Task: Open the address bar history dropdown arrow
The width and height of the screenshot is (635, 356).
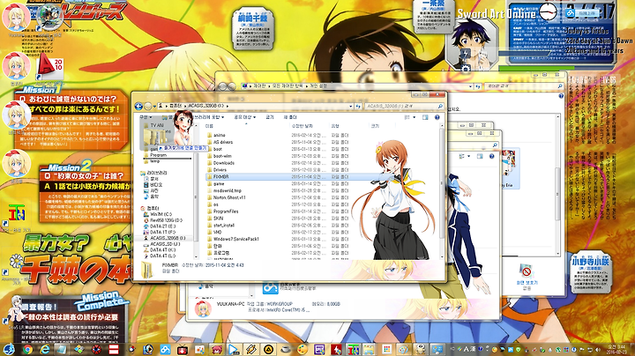Action: point(351,106)
